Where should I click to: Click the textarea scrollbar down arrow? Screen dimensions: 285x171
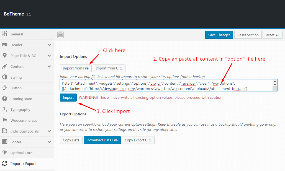[275, 85]
